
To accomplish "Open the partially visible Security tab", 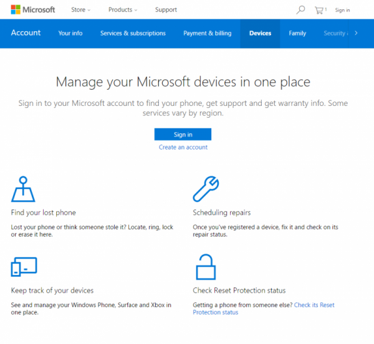I will [x=335, y=33].
